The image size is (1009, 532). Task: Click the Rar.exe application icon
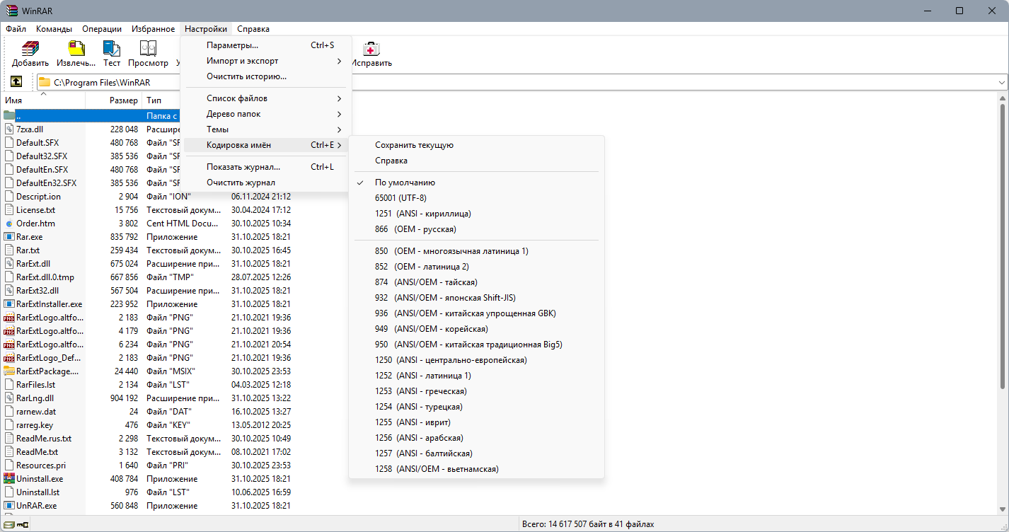9,237
